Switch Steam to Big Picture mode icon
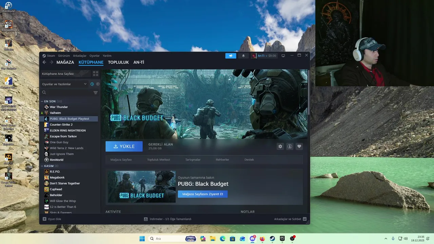 pos(283,56)
